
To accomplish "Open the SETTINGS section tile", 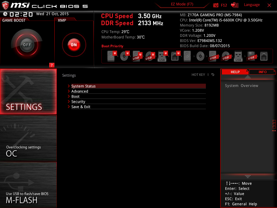I will click(x=28, y=92).
